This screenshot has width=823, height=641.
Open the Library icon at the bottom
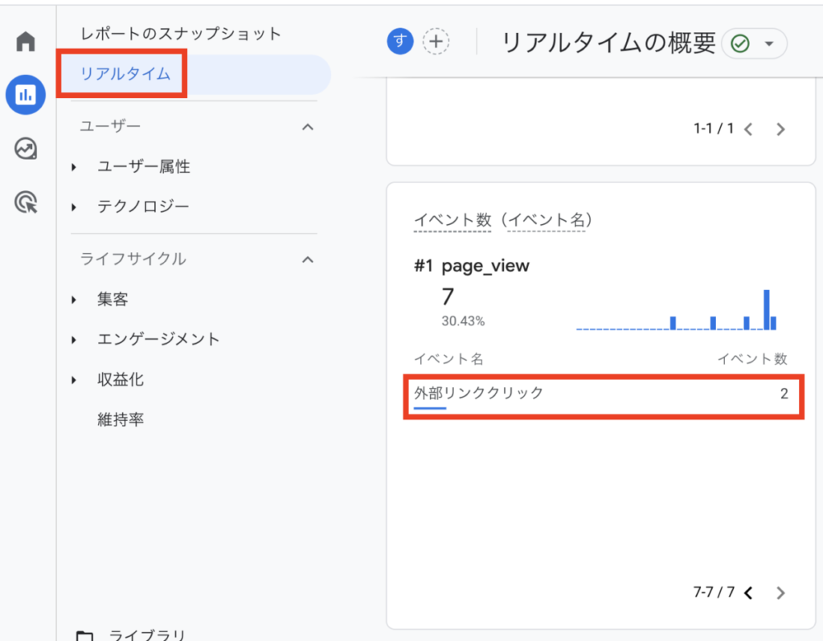(86, 635)
